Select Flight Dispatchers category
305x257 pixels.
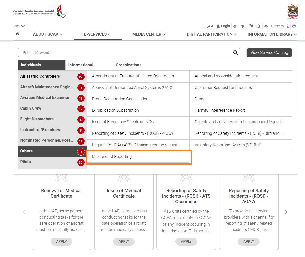click(52, 119)
